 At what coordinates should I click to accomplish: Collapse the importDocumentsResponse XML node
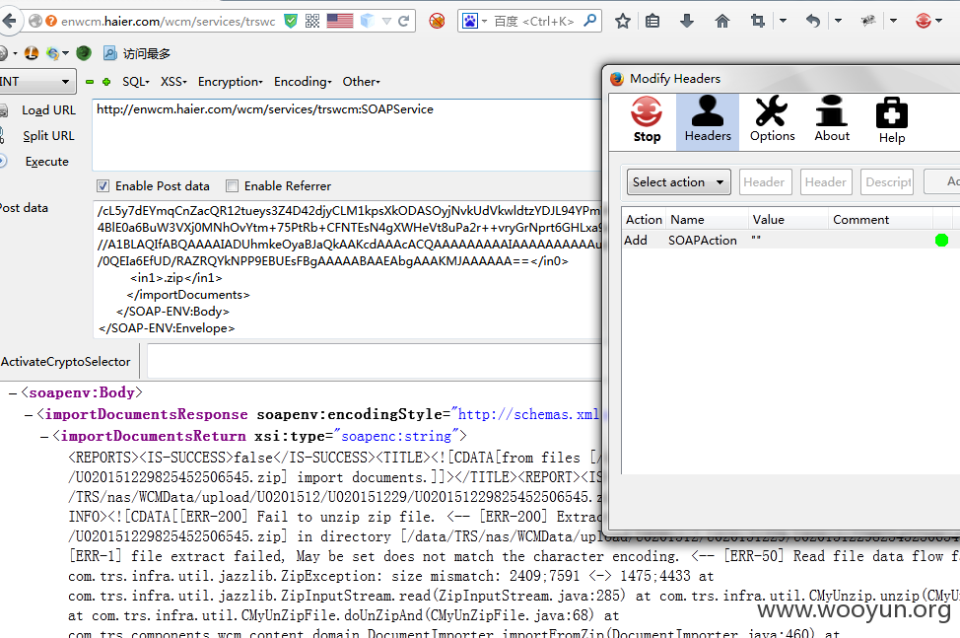tap(29, 415)
